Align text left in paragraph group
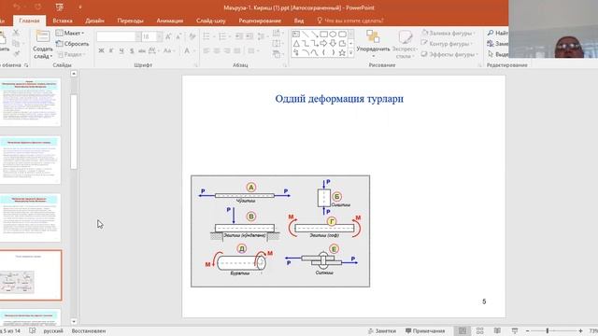598x336 pixels. point(206,50)
